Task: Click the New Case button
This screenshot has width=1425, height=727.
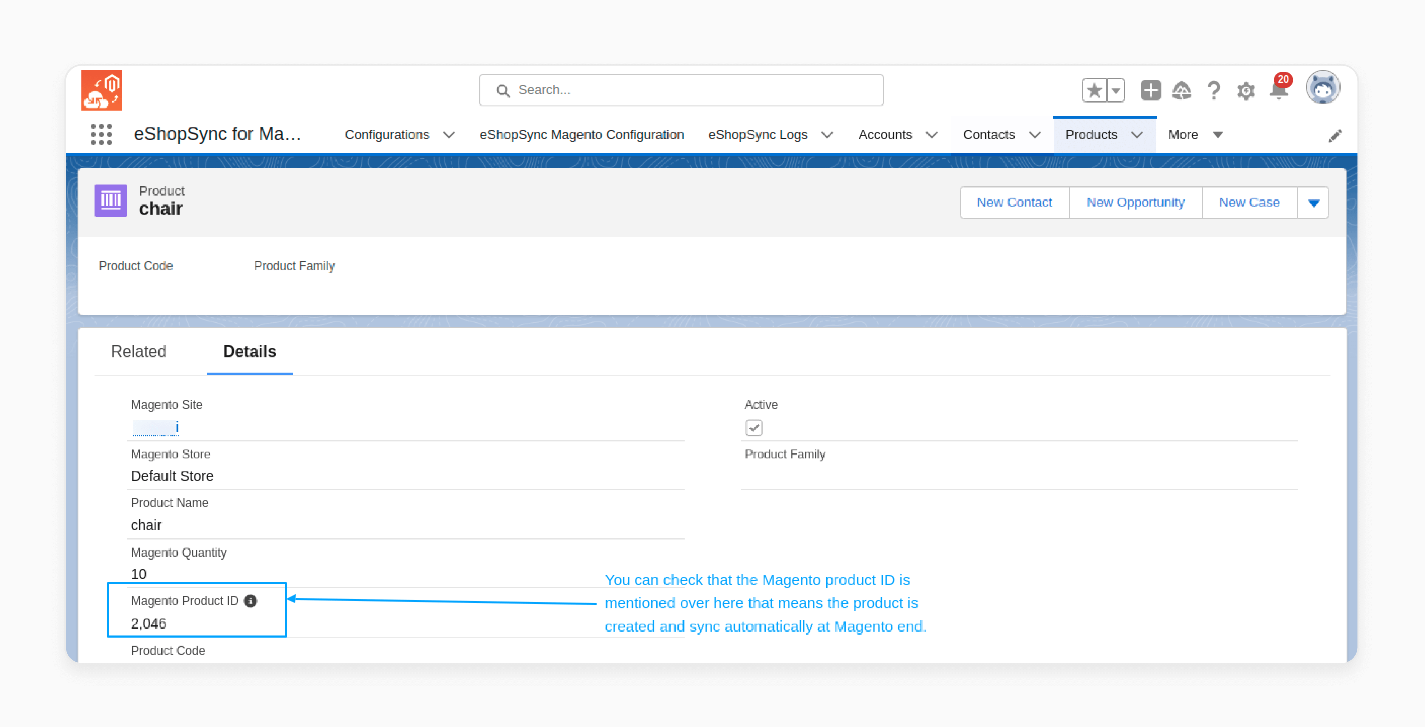Action: pos(1249,203)
